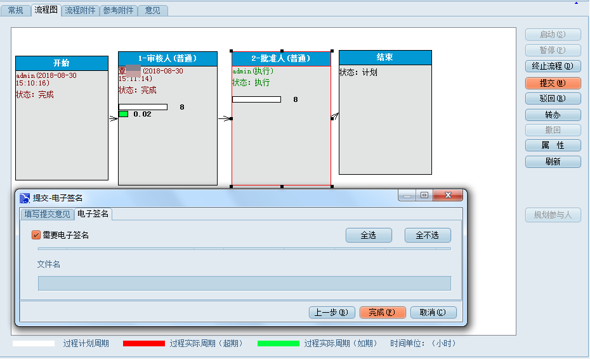Select the 流程图 tab
This screenshot has width=590, height=359.
[46, 10]
